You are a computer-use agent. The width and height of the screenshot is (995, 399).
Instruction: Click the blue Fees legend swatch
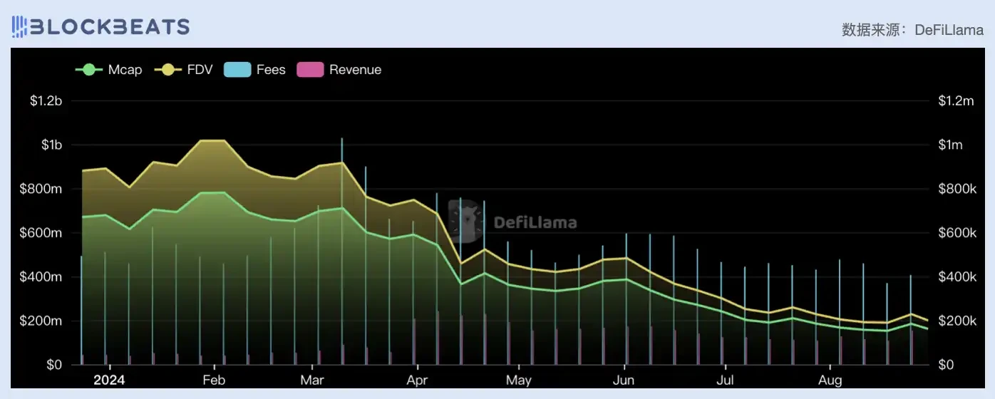237,70
